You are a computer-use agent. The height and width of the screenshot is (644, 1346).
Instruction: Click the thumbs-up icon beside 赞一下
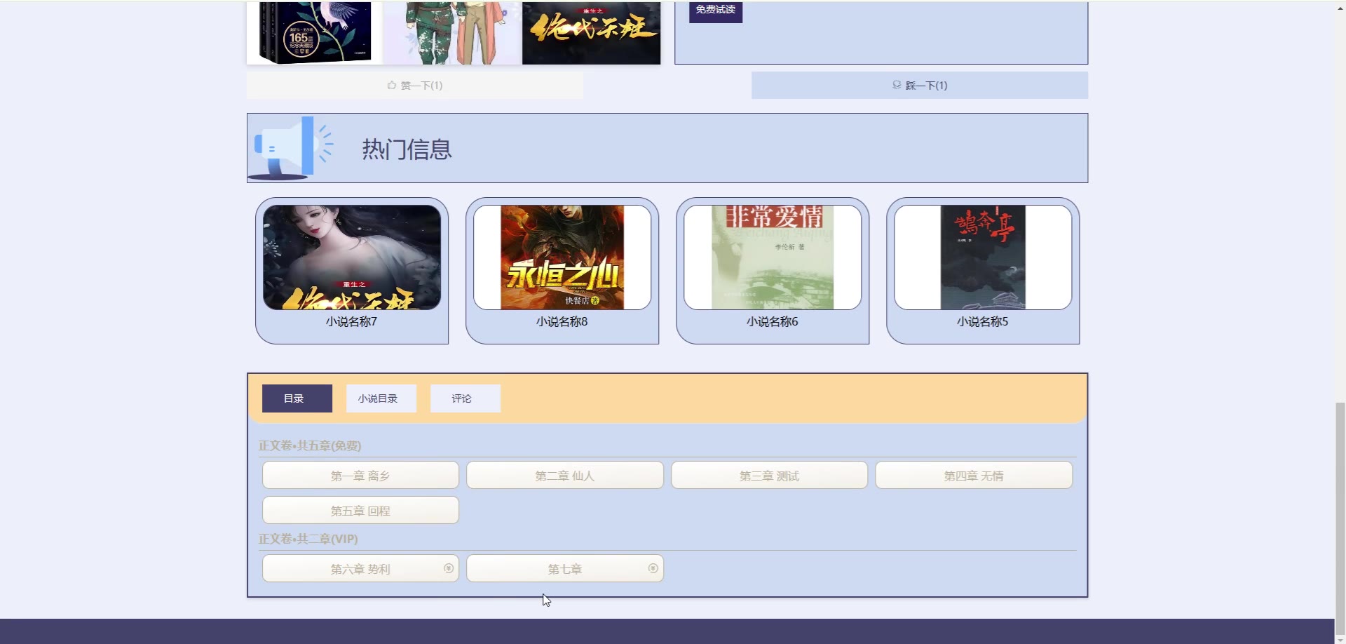point(392,85)
